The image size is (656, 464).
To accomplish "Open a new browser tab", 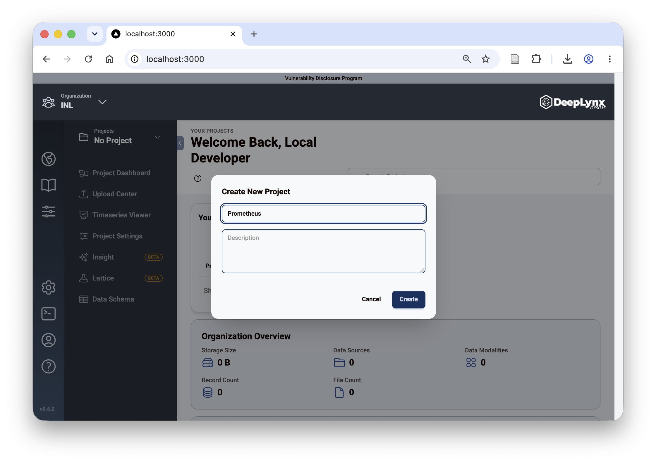I will pos(254,34).
